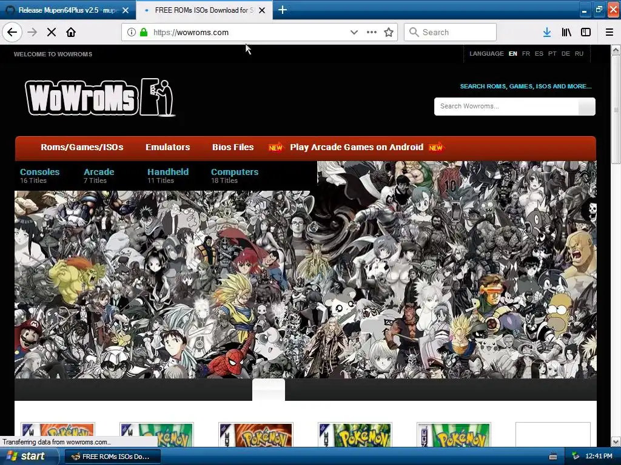Toggle the sidebar view icon
Image resolution: width=621 pixels, height=465 pixels.
click(586, 32)
